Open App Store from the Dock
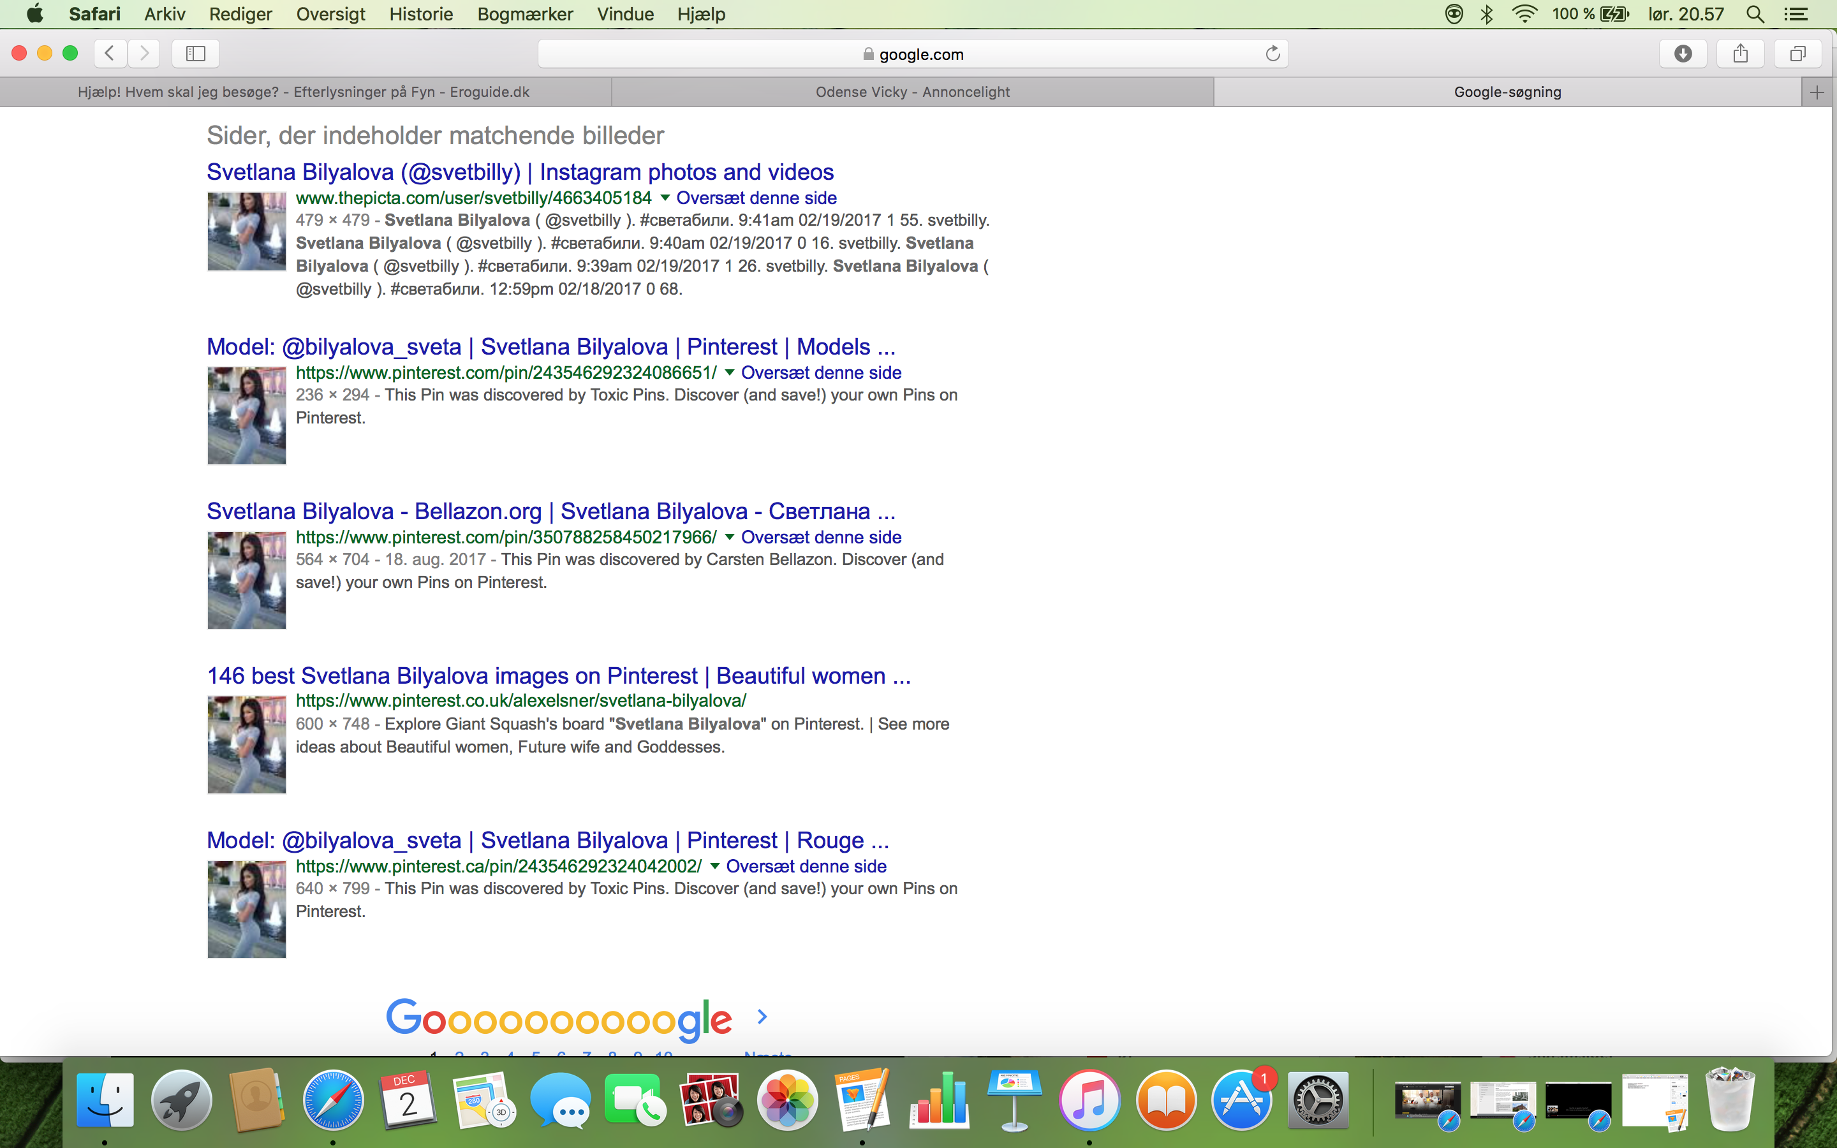Viewport: 1837px width, 1148px height. tap(1242, 1100)
